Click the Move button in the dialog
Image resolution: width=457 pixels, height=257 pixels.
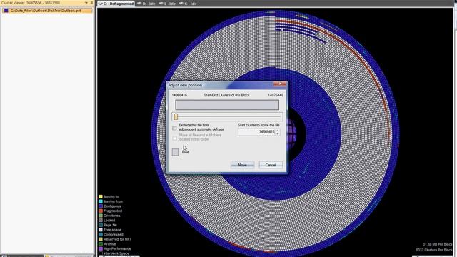coord(242,165)
